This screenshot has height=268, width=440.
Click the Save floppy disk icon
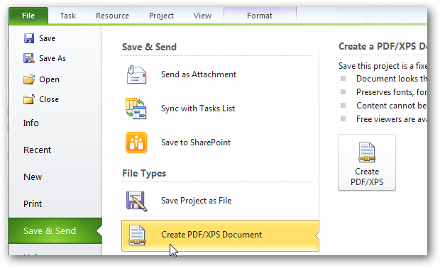(x=29, y=38)
